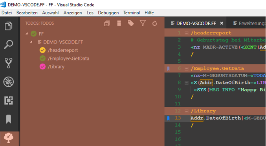Filter the TODOS tree
Image resolution: width=266 pixels, height=146 pixels.
click(143, 23)
